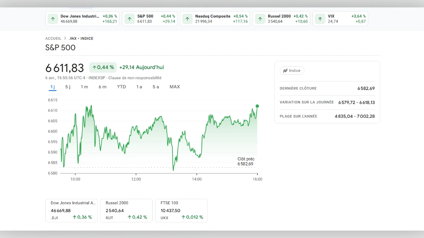The width and height of the screenshot is (424, 238).
Task: Click the Indice badge button
Action: coord(292,71)
